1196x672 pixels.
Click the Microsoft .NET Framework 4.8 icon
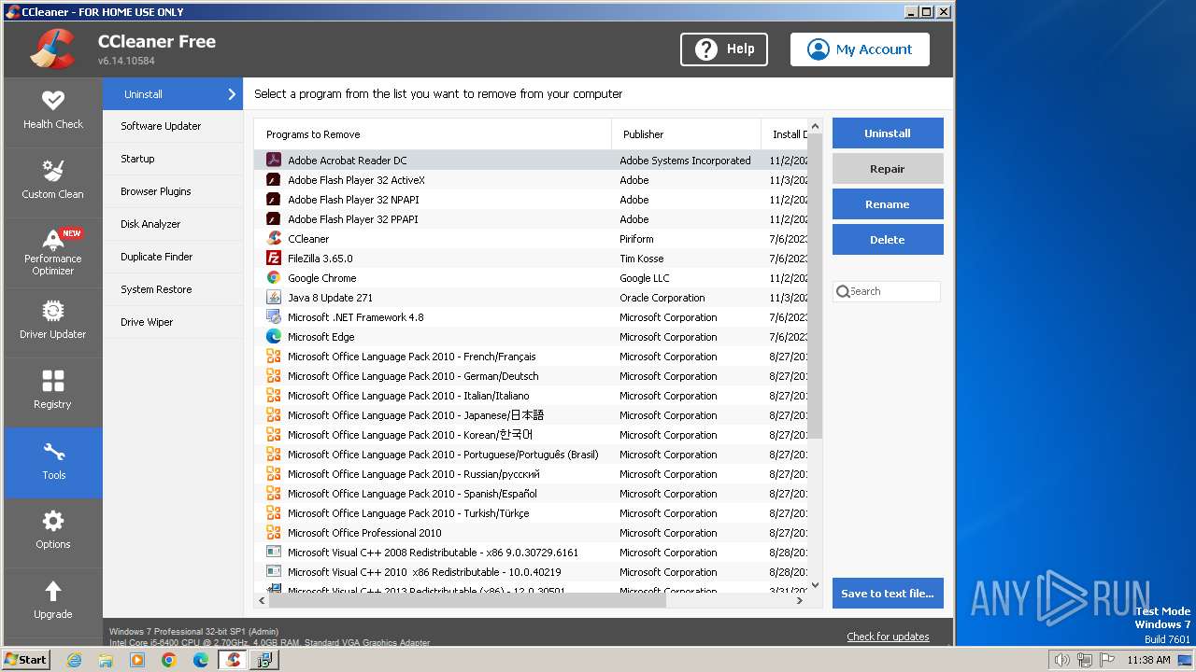click(274, 316)
